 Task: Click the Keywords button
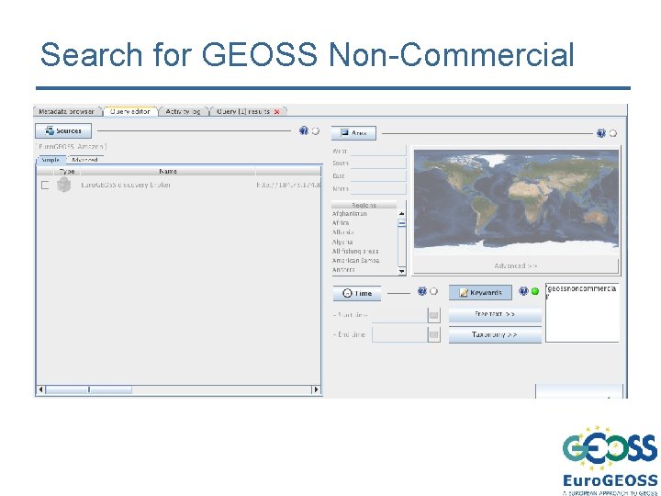click(x=480, y=292)
